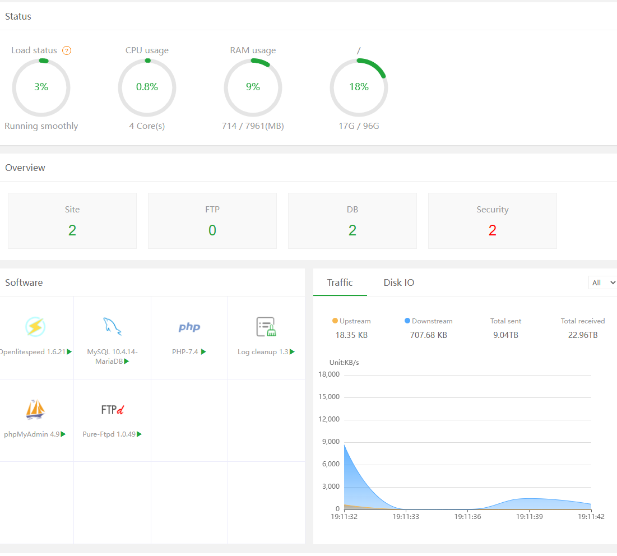This screenshot has height=556, width=617.
Task: Open the DB overview card
Action: (352, 220)
